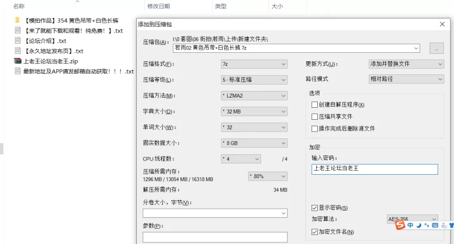
Task: Select the 上老王论坛当老王.zip archive icon
Action: [x=18, y=61]
